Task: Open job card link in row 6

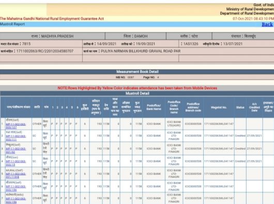Action: pos(16,188)
